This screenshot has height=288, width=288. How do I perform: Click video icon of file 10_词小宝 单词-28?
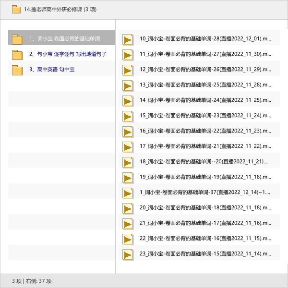point(128,39)
